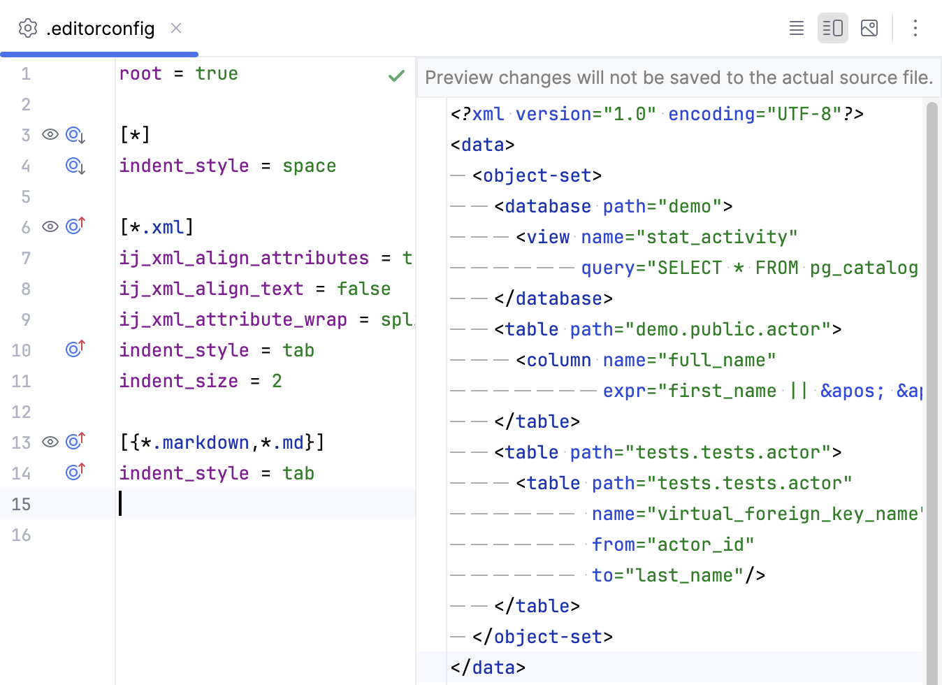Toggle the preview eye for the [*.xml] section
The width and height of the screenshot is (942, 685).
50,226
